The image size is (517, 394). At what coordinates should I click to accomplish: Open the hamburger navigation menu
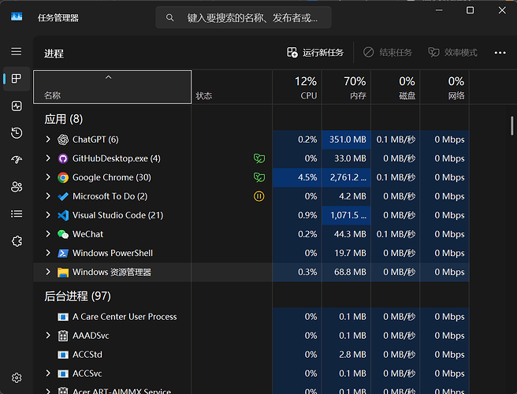[16, 52]
